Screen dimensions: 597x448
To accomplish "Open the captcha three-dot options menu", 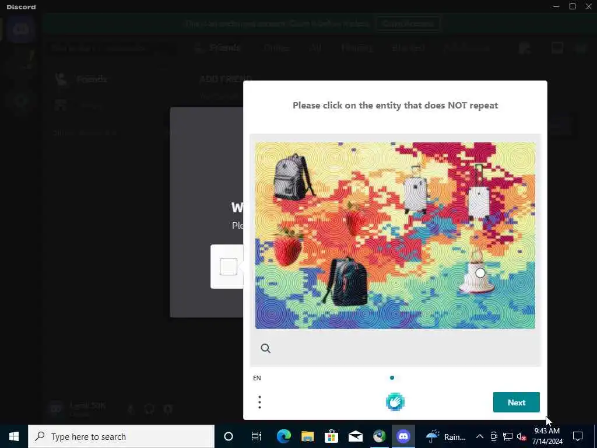I will (x=259, y=402).
